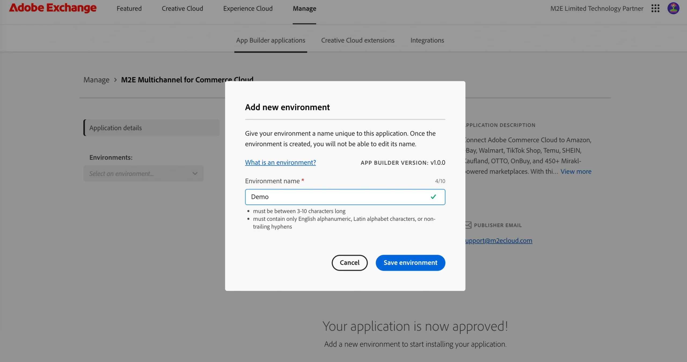The height and width of the screenshot is (362, 687).
Task: Click 'Add a new environment to start installing' text
Action: (415, 344)
